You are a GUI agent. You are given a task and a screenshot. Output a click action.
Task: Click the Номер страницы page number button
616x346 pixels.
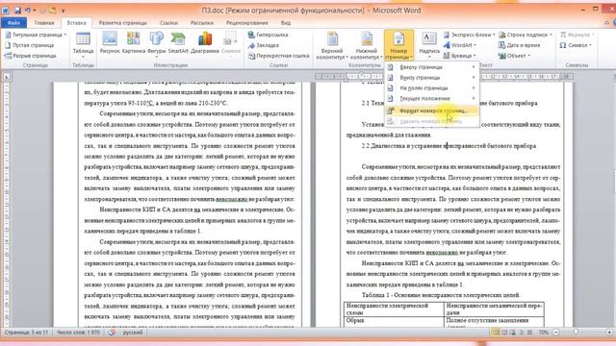tap(398, 45)
